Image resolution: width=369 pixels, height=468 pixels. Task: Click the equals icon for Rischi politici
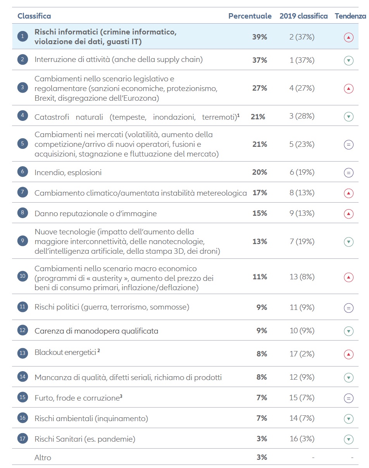pos(348,308)
